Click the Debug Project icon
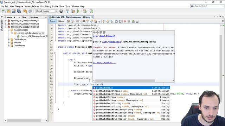The image size is (225, 126). tap(85, 11)
